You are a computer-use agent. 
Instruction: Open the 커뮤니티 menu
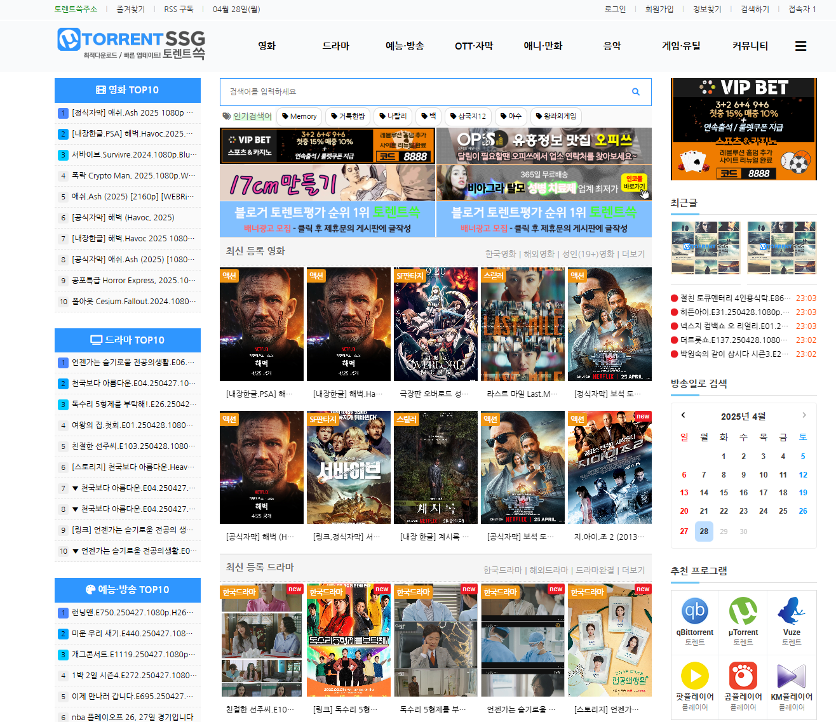point(750,46)
